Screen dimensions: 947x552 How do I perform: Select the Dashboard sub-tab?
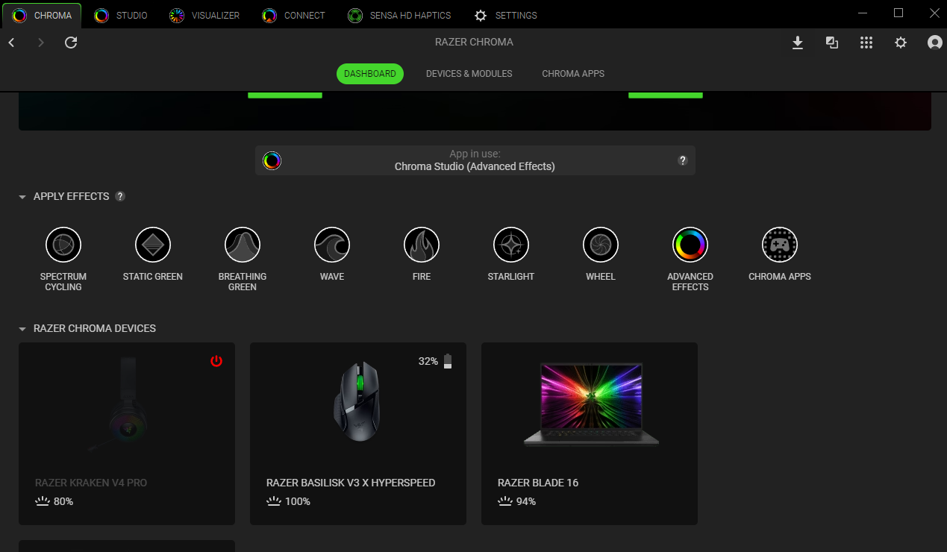370,74
